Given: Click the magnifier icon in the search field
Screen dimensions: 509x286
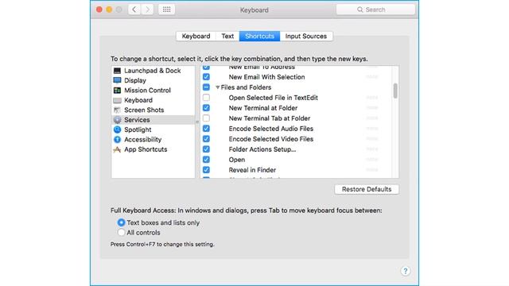Looking at the screenshot, I should pos(360,10).
